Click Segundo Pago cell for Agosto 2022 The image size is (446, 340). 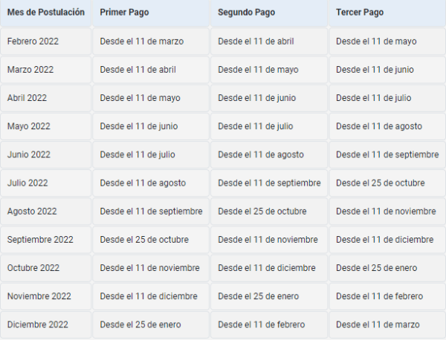click(262, 211)
